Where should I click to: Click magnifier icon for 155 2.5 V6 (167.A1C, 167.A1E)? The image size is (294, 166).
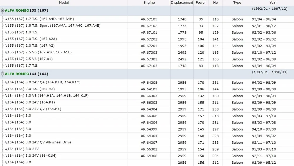coord(6,52)
